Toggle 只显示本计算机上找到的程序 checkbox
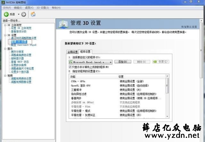 (x=70, y=67)
